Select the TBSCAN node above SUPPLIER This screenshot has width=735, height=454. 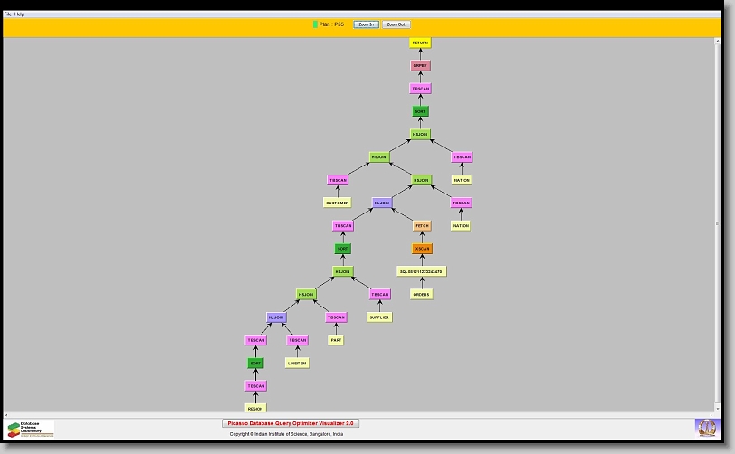[x=379, y=294]
